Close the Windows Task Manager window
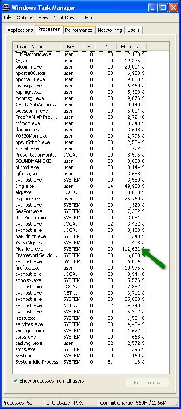This screenshot has height=409, width=181. coord(173,7)
